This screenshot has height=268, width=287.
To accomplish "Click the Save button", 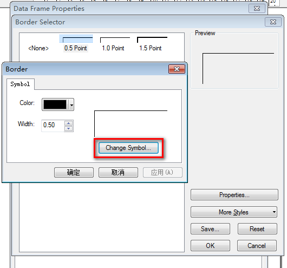I will 210,229.
